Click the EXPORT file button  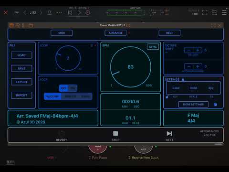21,82
